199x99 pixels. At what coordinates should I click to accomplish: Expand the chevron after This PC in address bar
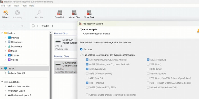coord(52,26)
